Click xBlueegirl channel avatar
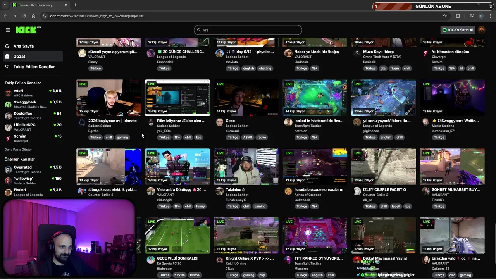 [x=151, y=191]
